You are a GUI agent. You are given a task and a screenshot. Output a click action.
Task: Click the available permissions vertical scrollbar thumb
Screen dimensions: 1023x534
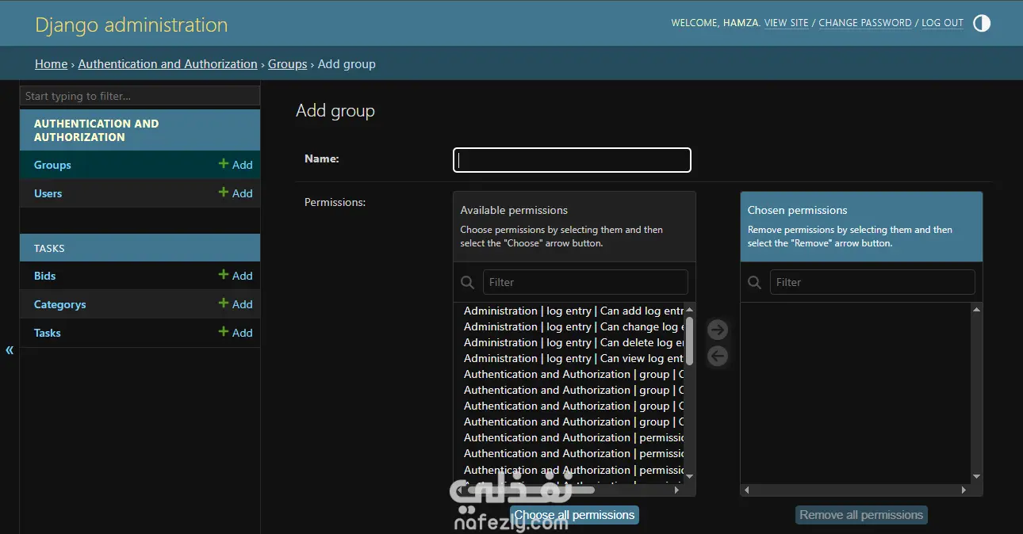click(689, 341)
